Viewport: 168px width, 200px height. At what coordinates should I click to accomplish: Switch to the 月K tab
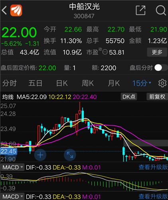click(x=114, y=83)
